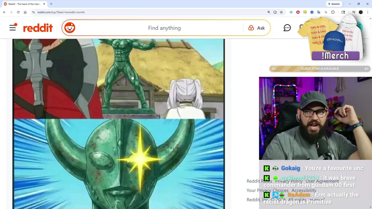Viewport: 372px width, 209px height.
Task: Close the Reddit browser tab
Action: [x=44, y=4]
